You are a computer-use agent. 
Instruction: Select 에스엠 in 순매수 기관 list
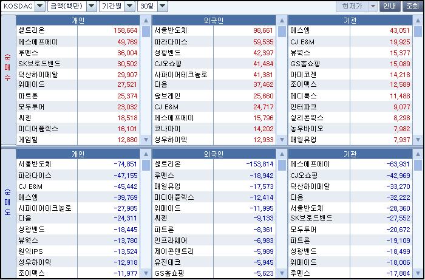point(300,30)
